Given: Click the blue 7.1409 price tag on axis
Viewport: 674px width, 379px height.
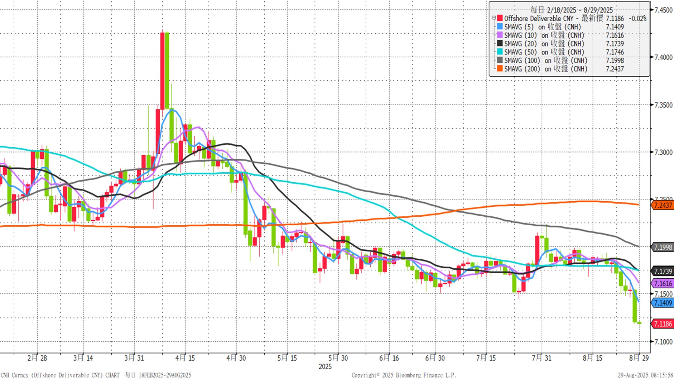Looking at the screenshot, I should click(662, 303).
